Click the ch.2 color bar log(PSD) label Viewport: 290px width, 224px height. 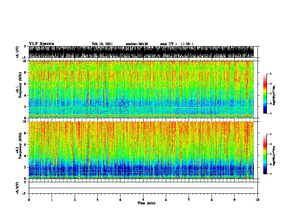coord(274,156)
